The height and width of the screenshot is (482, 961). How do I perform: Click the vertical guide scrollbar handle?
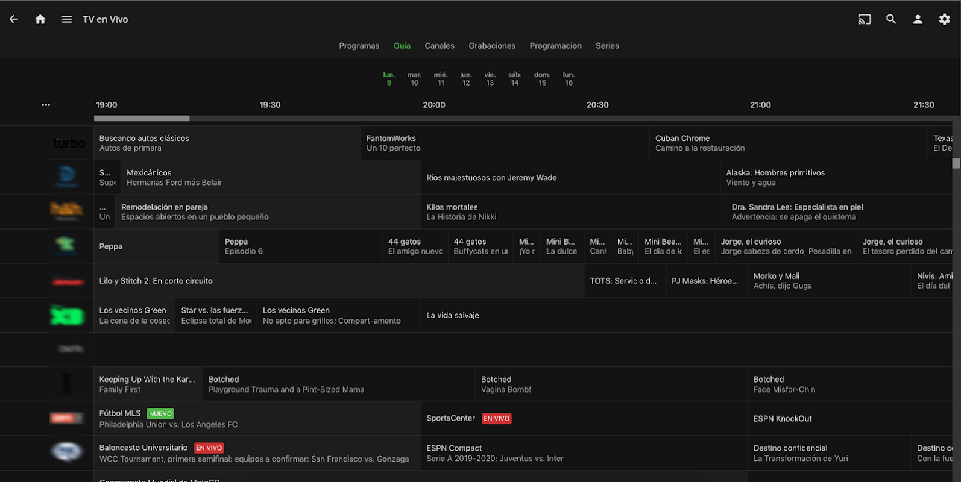pos(956,163)
